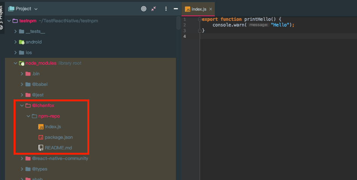Click the message: parameter hint

tap(259, 25)
